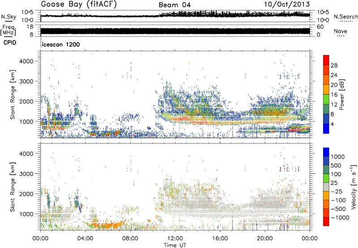This screenshot has height=248, width=358.
Task: Click the "-25" label on Velocity colorbar
Action: pos(337,192)
